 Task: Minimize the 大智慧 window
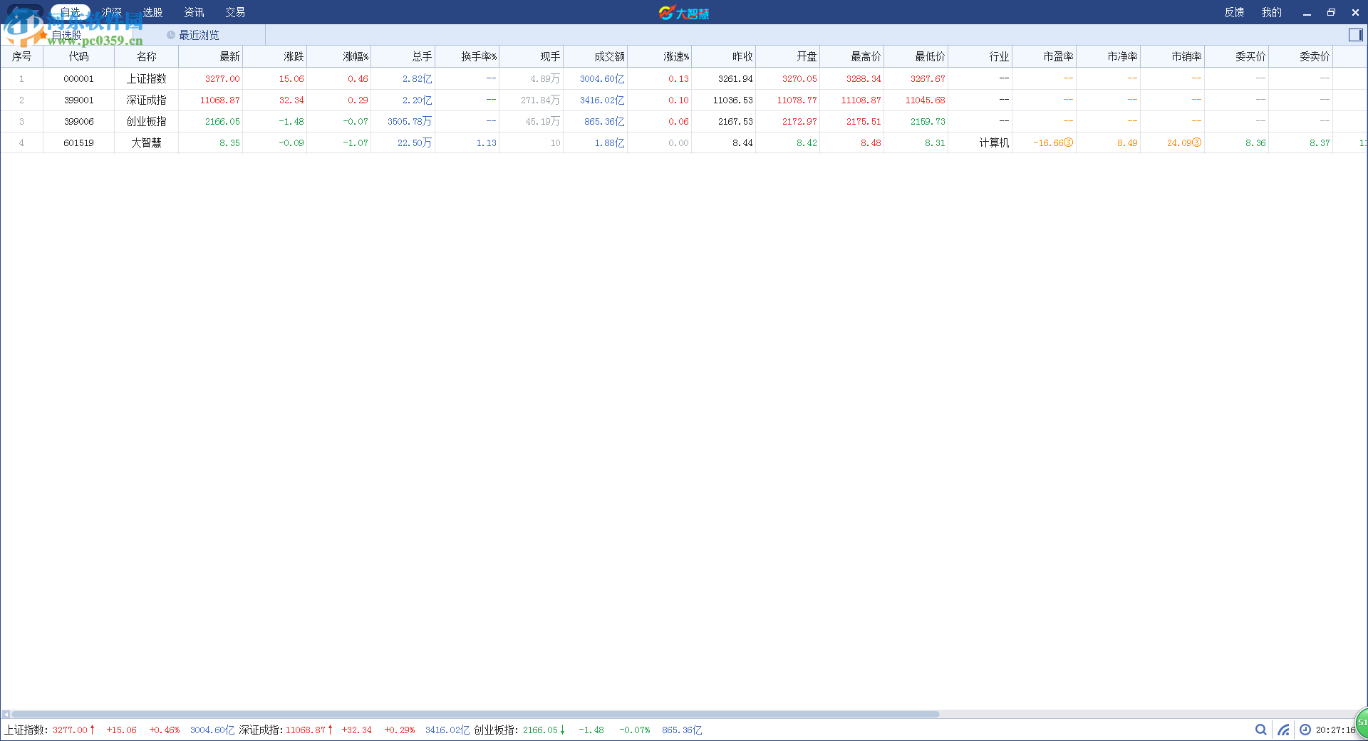click(x=1307, y=13)
